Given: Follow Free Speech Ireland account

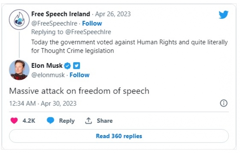Looking at the screenshot, I should point(92,24).
